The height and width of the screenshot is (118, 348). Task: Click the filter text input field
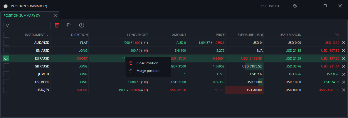tap(27, 25)
